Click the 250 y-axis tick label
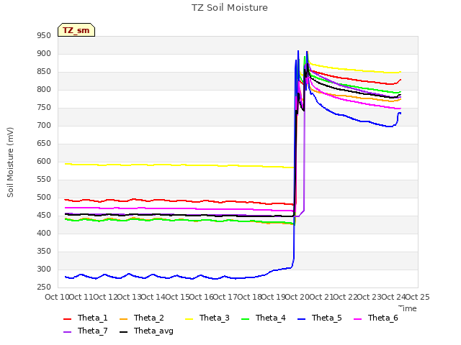Screen dimensions: 461x345 [44, 287]
